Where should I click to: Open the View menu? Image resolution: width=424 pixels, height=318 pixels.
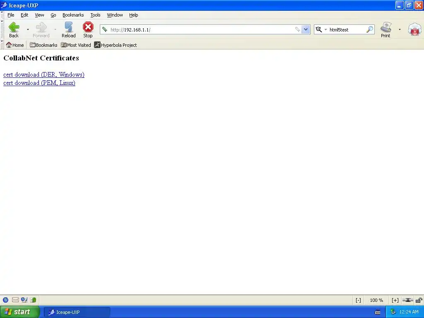pos(39,15)
